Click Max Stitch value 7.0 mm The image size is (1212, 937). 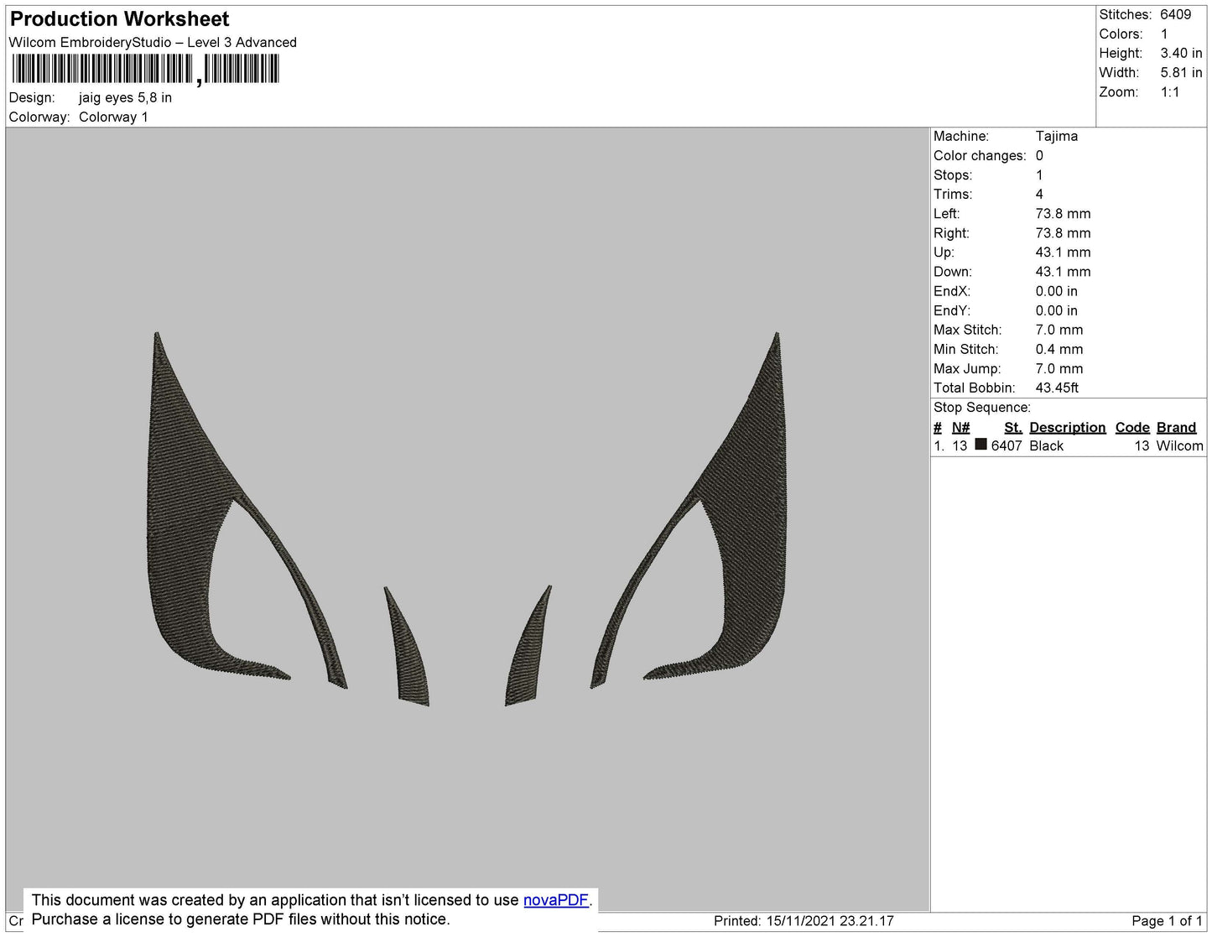point(1059,330)
